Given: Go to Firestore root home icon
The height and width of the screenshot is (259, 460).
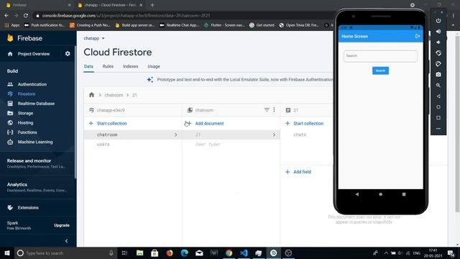Looking at the screenshot, I should pos(91,95).
